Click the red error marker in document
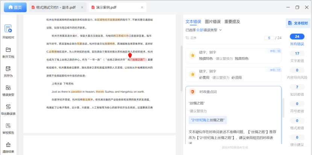This screenshot has height=155, width=312. [x=130, y=56]
